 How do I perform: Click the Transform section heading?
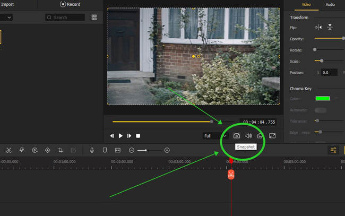[299, 18]
